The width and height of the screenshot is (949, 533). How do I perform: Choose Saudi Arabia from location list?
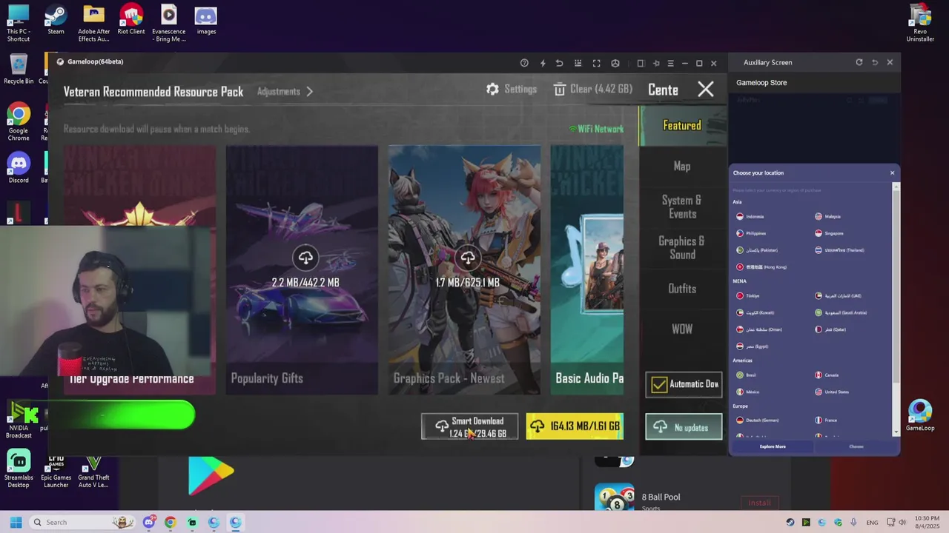pyautogui.click(x=841, y=312)
